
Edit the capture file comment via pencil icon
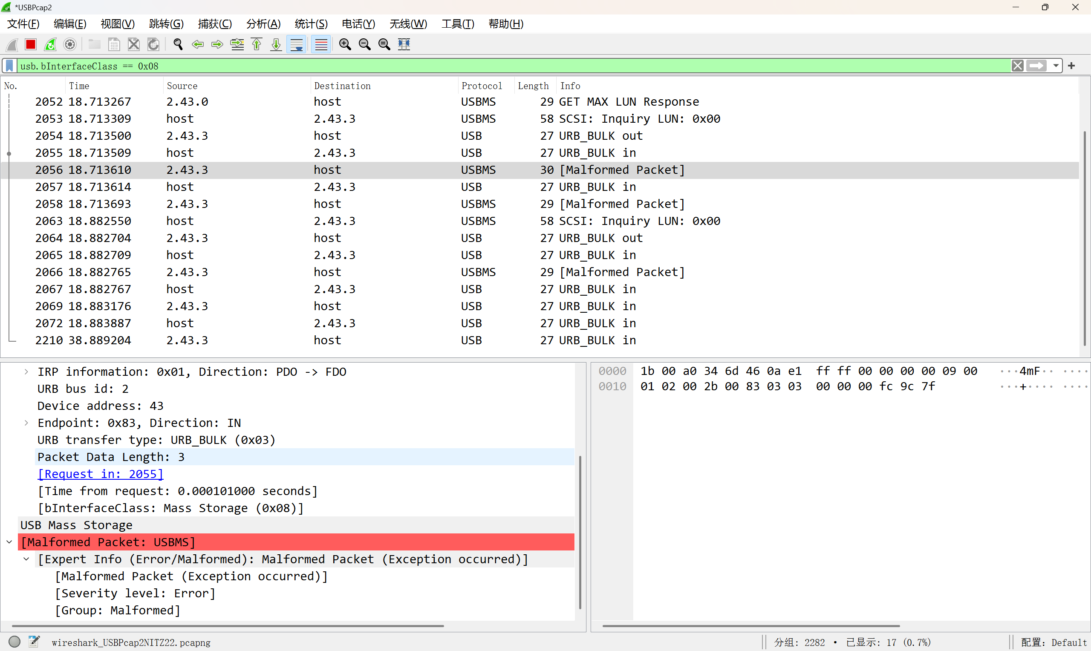point(34,641)
